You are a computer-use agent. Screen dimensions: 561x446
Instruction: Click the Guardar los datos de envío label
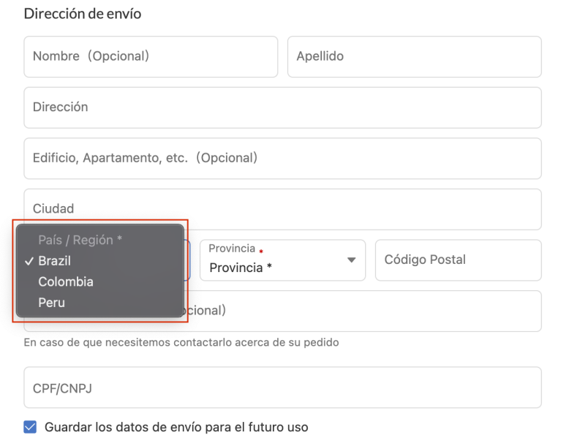(176, 427)
